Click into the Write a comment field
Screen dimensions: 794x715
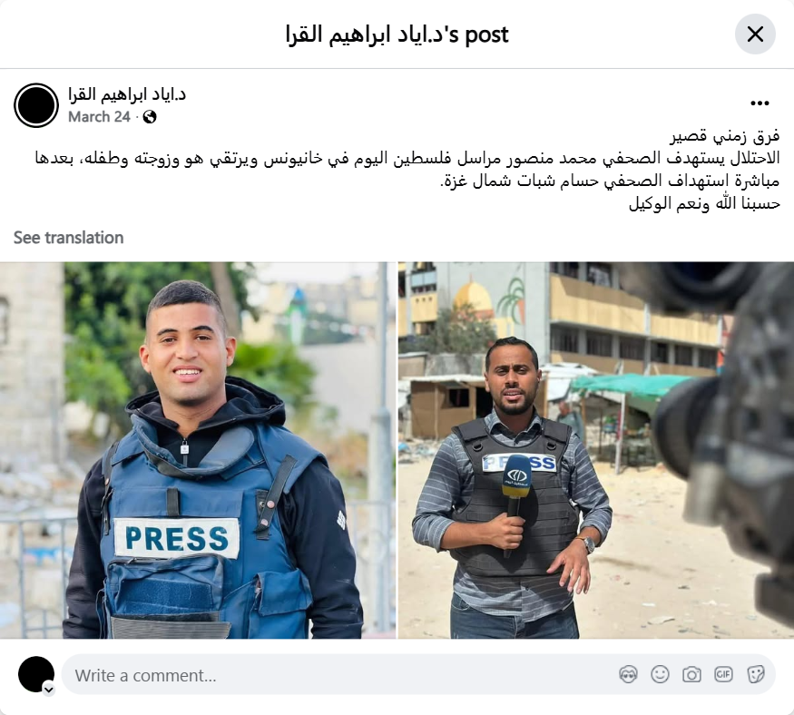click(x=418, y=675)
